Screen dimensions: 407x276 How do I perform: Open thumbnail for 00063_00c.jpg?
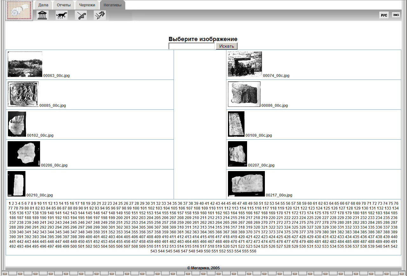[x=25, y=64]
